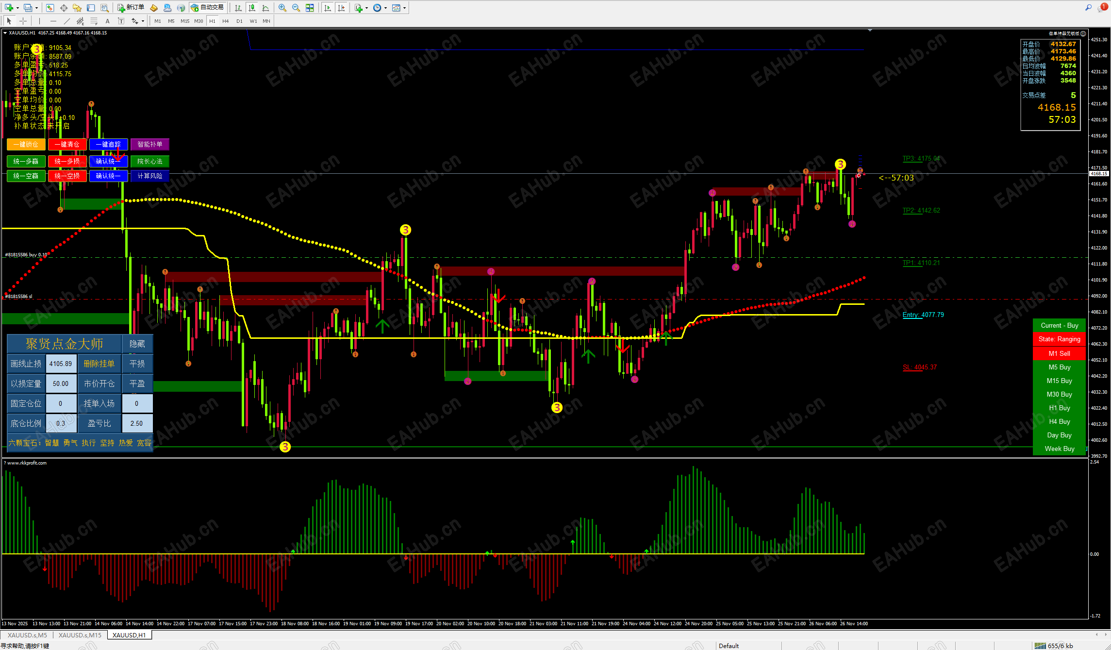Select the crosshair cursor tool

pyautogui.click(x=23, y=21)
